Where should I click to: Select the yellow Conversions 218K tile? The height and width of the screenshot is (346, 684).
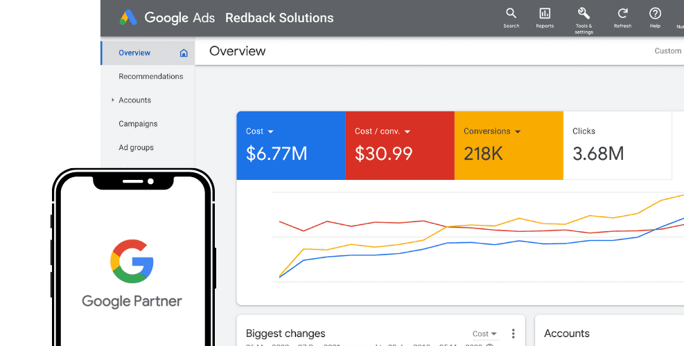509,145
